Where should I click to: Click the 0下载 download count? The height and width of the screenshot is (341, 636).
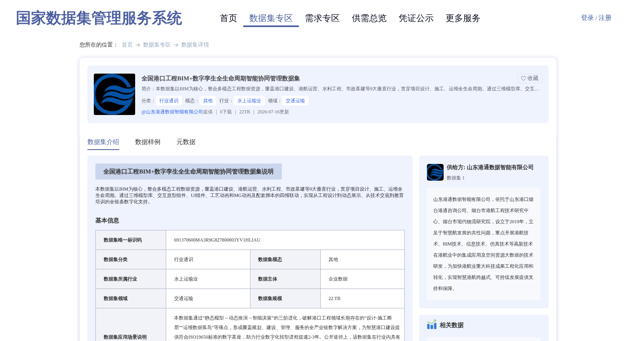coord(226,112)
